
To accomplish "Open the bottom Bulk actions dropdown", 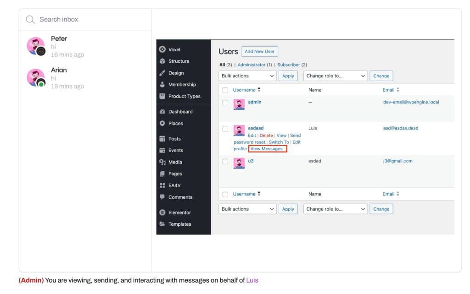I will tap(247, 209).
